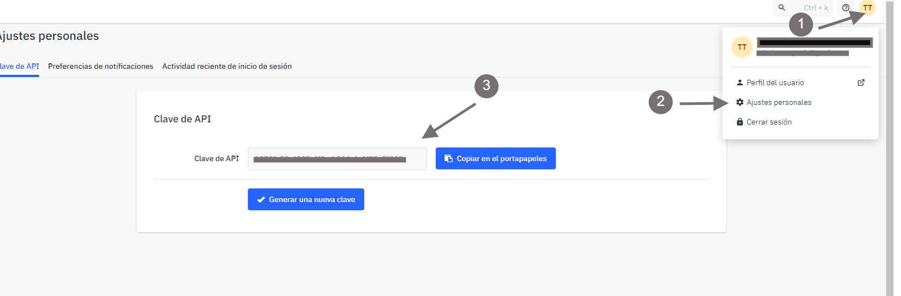The height and width of the screenshot is (296, 901).
Task: Click the gear icon for Ajustes personales
Action: point(740,102)
